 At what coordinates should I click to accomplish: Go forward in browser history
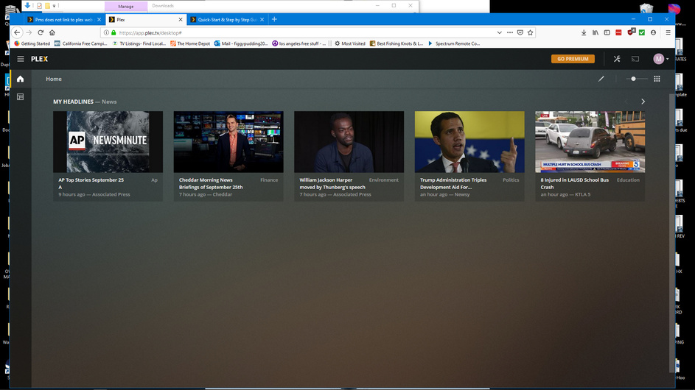click(29, 32)
